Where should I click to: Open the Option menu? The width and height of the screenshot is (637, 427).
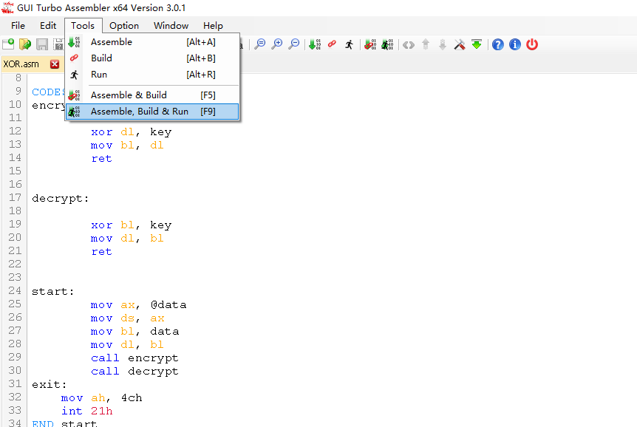[124, 26]
